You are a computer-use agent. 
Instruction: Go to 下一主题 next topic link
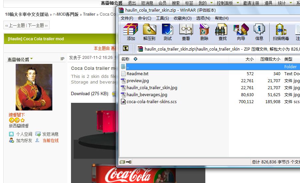click(37, 25)
